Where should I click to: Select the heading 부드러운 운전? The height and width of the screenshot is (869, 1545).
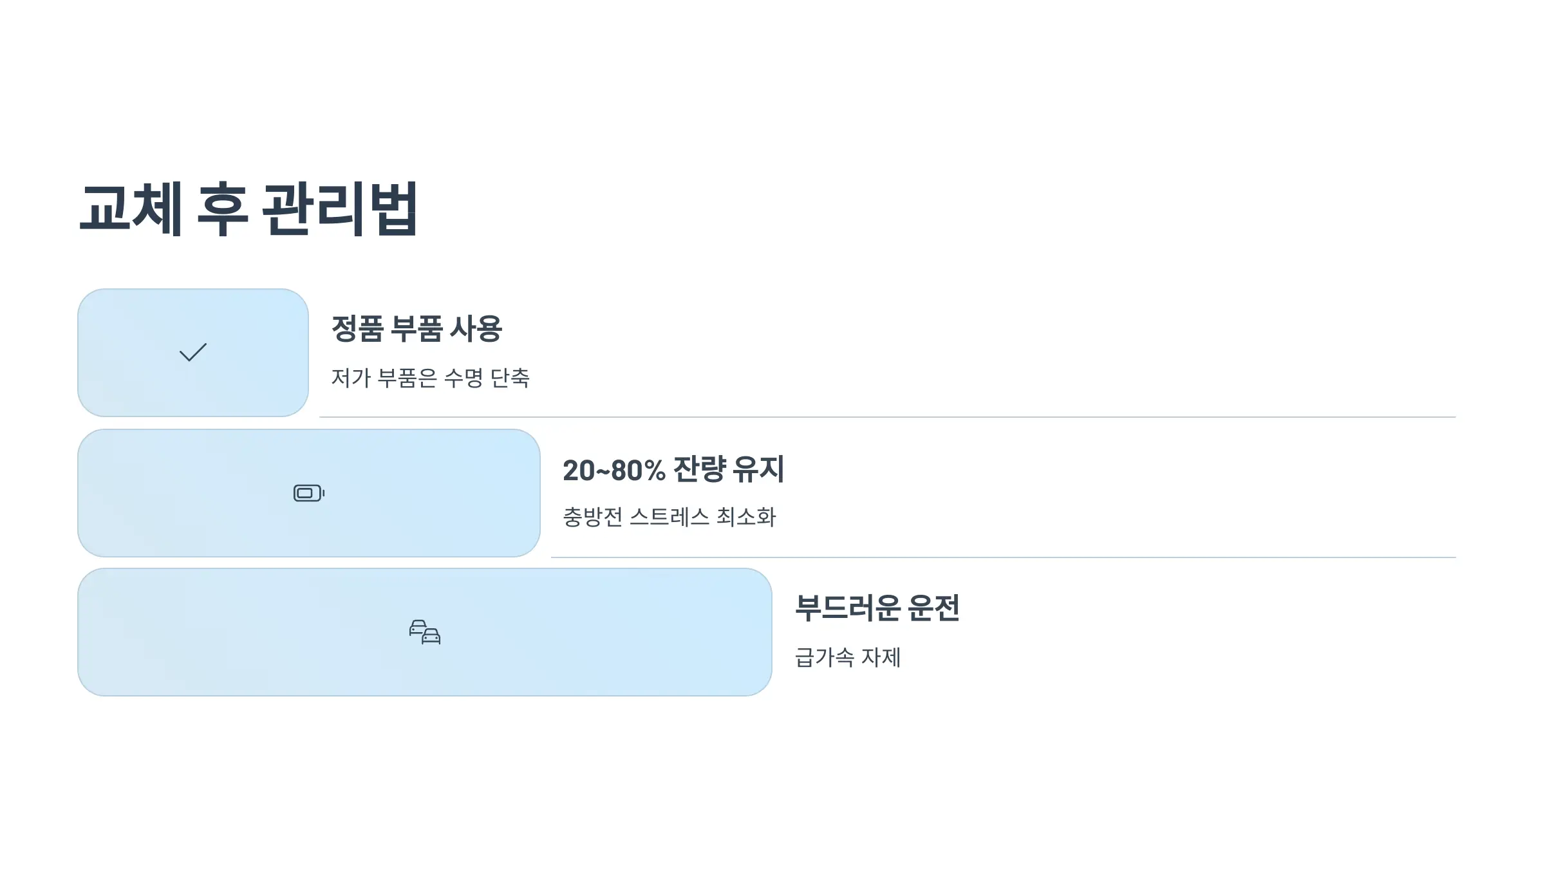pyautogui.click(x=877, y=608)
